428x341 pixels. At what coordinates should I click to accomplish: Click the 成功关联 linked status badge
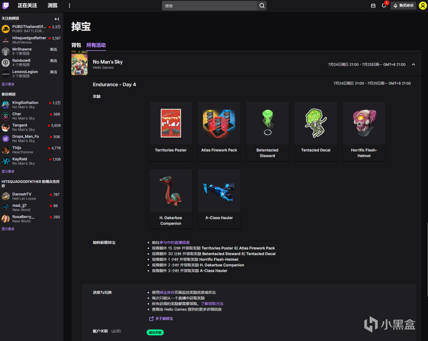[155, 332]
